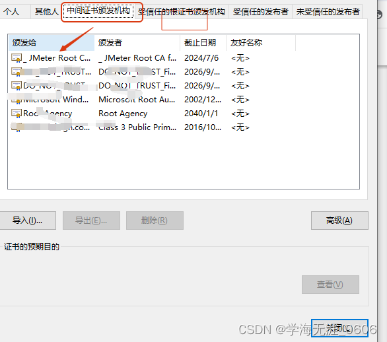Open the 未受信任的发布者 tab

(328, 11)
